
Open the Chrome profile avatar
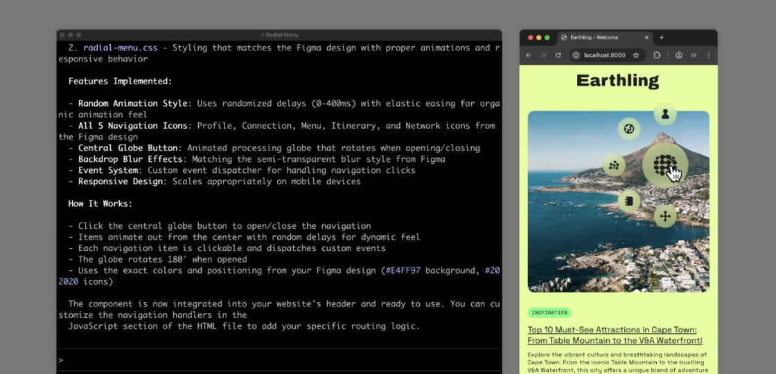pos(679,55)
